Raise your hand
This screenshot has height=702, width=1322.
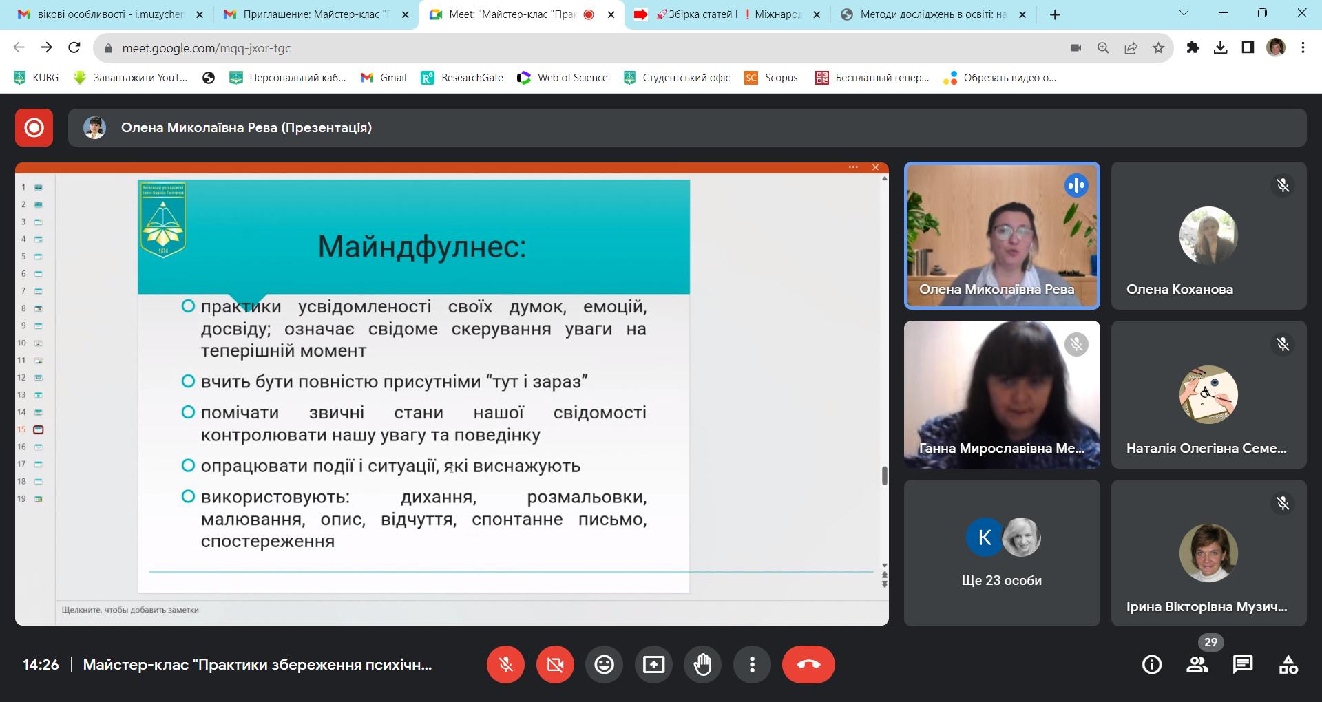(x=703, y=664)
